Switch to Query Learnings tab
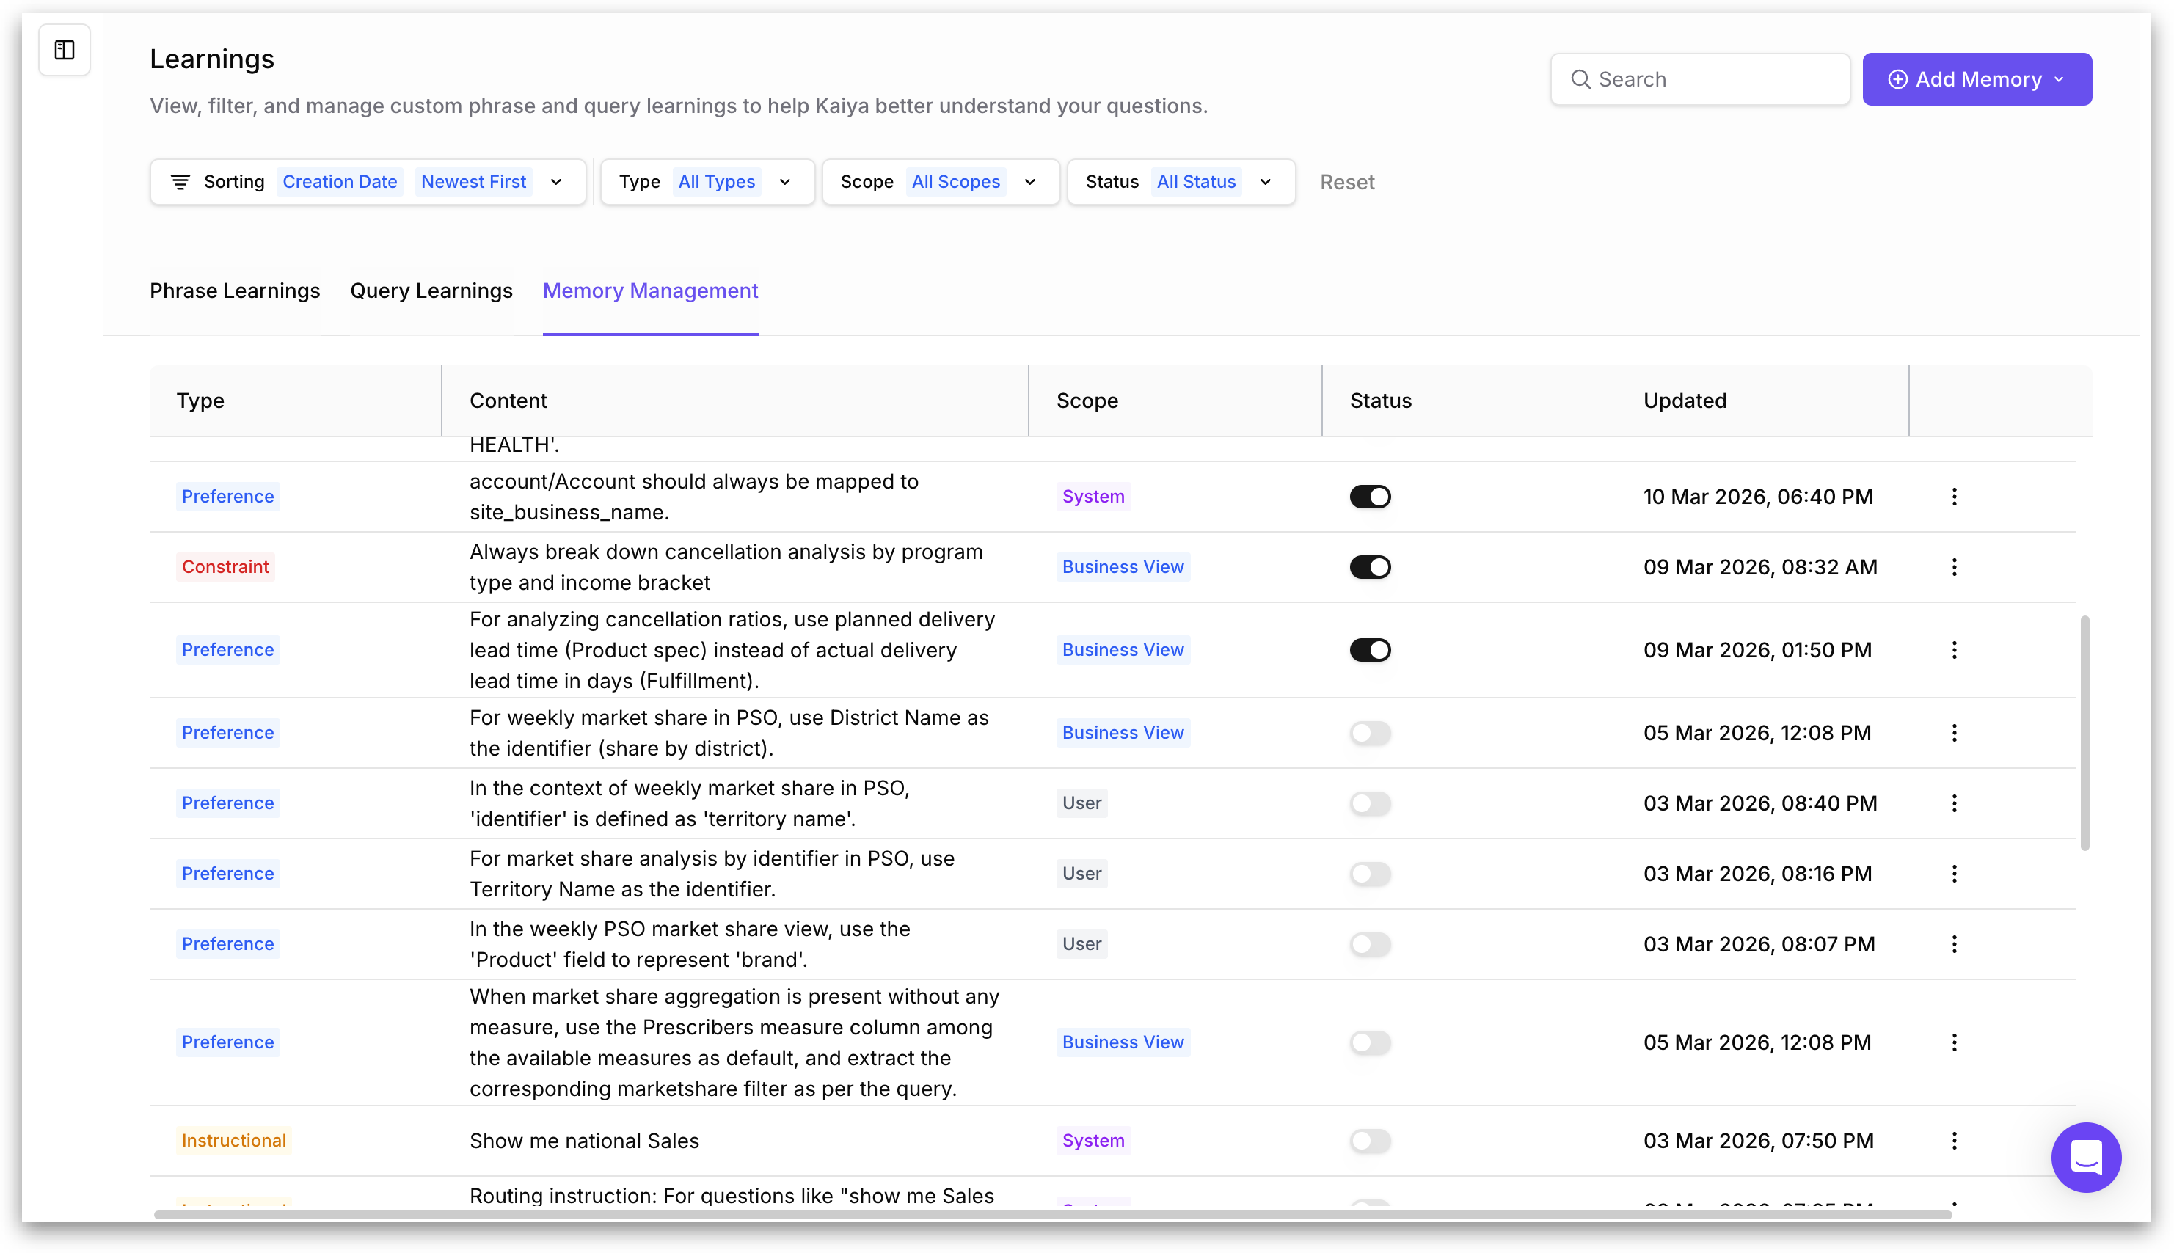Viewport: 2174px width, 1253px height. coord(431,291)
